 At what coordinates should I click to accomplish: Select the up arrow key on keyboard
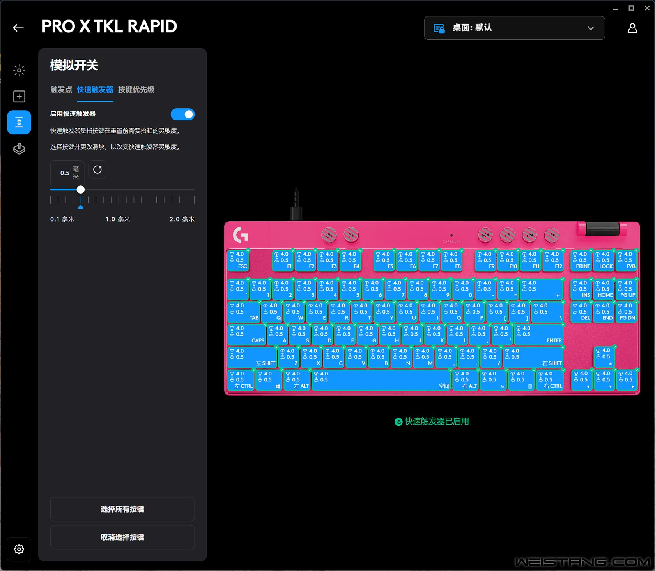click(604, 357)
